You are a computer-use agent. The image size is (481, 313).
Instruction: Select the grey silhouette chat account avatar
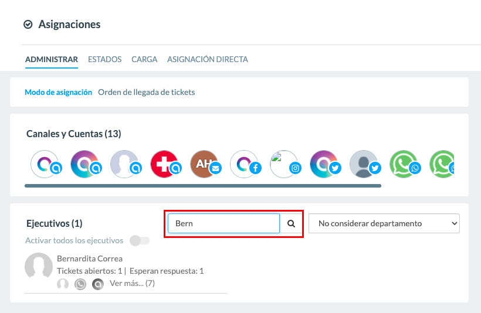pyautogui.click(x=124, y=164)
